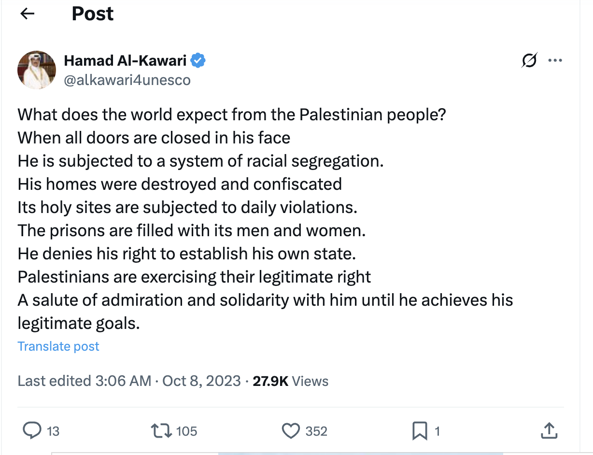Open the share upload arrow menu
The width and height of the screenshot is (593, 455).
(548, 431)
